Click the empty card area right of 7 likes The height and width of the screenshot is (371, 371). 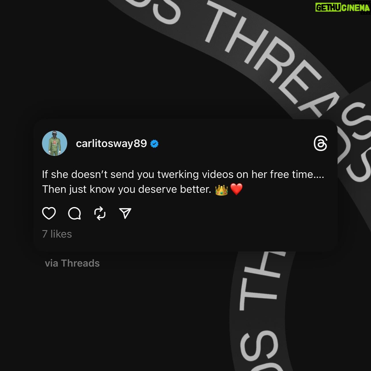point(201,234)
